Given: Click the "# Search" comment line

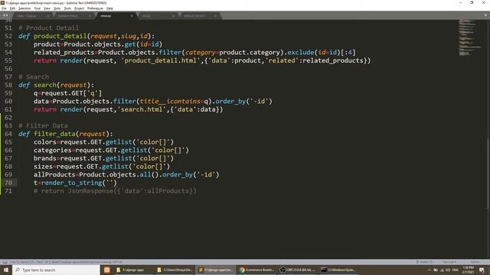Looking at the screenshot, I should pyautogui.click(x=34, y=76).
